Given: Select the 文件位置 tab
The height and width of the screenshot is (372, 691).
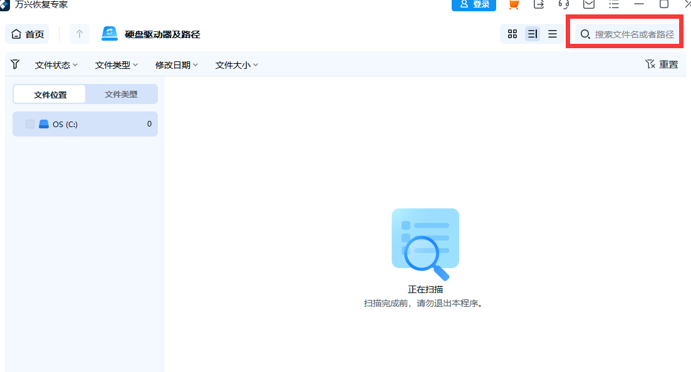Looking at the screenshot, I should [49, 94].
